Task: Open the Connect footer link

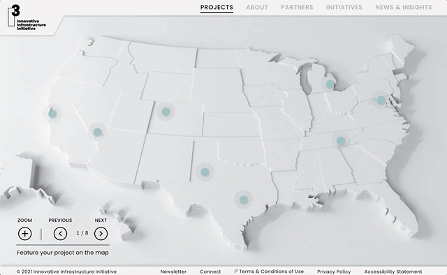Action: (210, 272)
